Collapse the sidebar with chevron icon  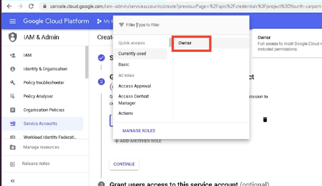point(12,181)
